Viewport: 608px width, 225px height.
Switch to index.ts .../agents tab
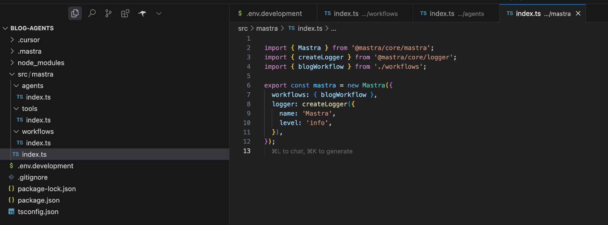pyautogui.click(x=456, y=13)
